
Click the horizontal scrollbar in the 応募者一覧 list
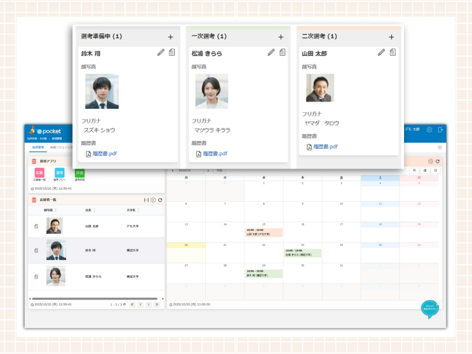94,298
